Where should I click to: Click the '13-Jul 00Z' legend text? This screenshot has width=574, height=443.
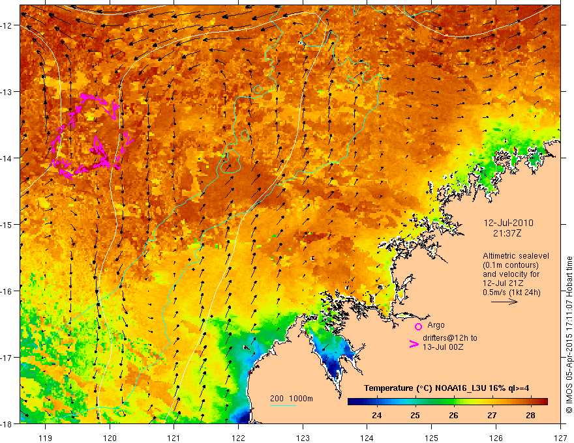pyautogui.click(x=443, y=347)
